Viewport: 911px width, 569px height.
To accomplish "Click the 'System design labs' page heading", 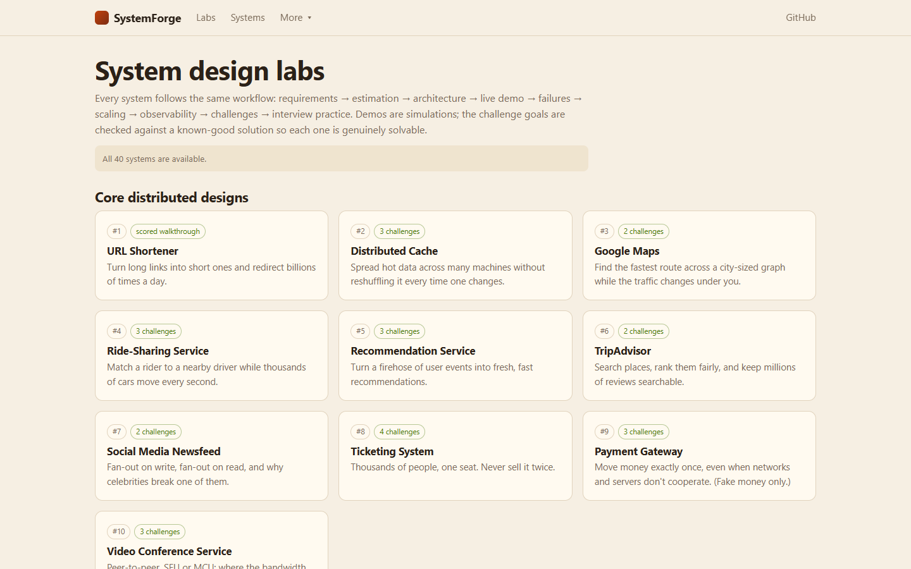I will (x=209, y=71).
